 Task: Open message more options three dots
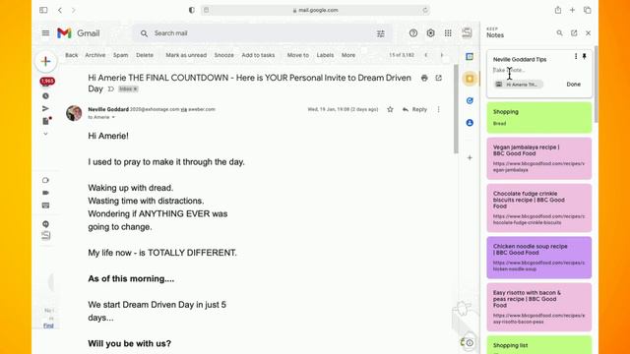click(439, 109)
